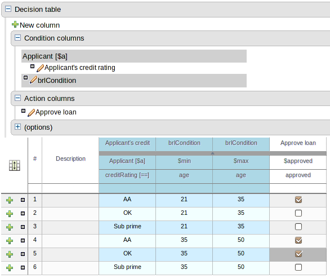The width and height of the screenshot is (330, 278).
Task: Insert row after row 1 plus icon
Action: (x=10, y=200)
